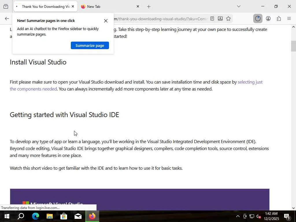Select the Thank You for Downloading tab

tap(45, 7)
